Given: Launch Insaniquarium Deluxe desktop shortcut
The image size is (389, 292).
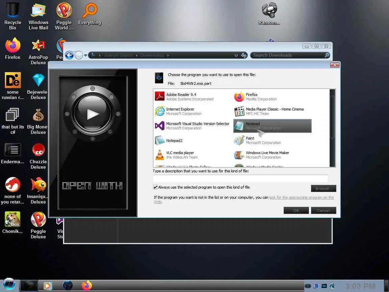Looking at the screenshot, I should [x=38, y=191].
